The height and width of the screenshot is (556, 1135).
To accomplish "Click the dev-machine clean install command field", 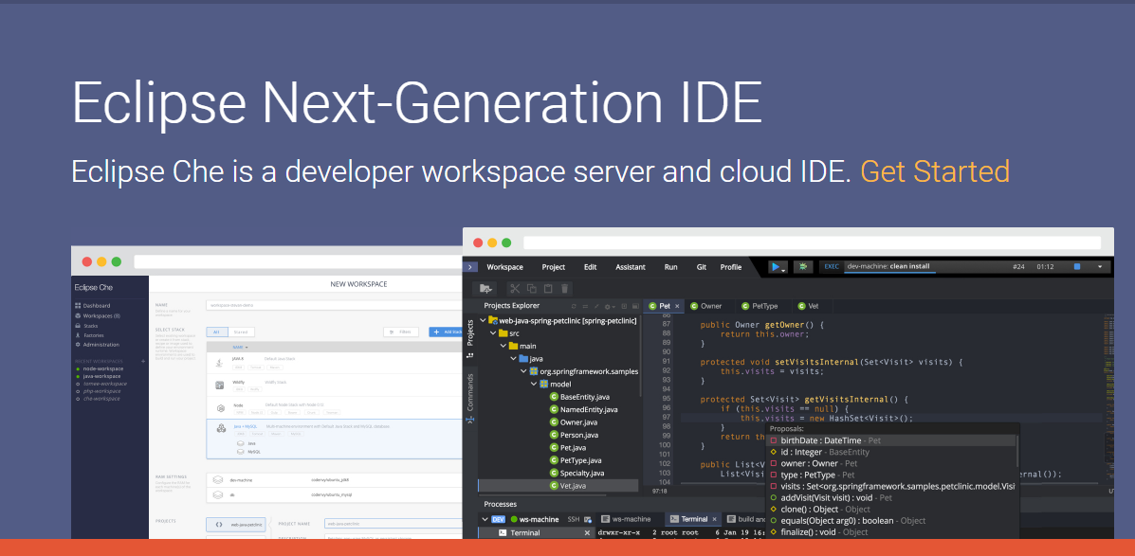I will tap(888, 267).
